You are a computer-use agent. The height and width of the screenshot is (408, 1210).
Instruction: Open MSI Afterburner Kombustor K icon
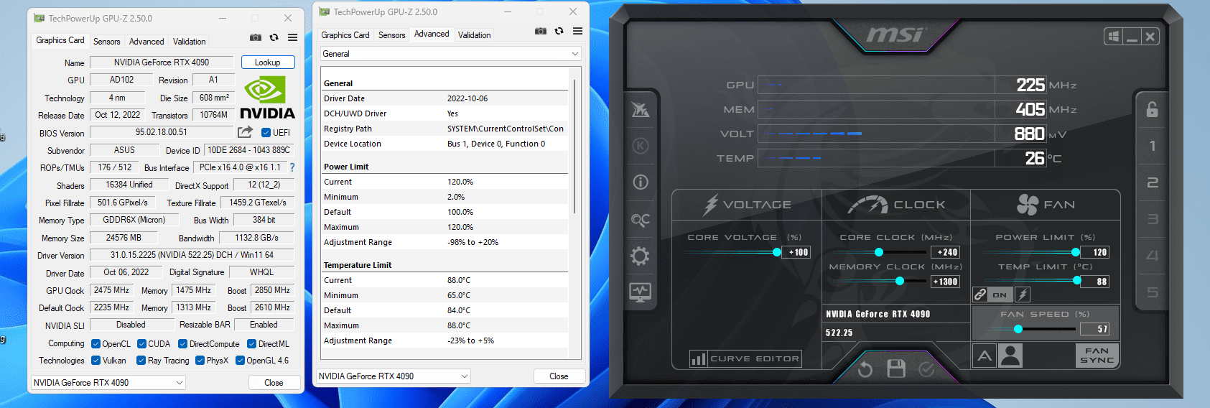(x=640, y=146)
